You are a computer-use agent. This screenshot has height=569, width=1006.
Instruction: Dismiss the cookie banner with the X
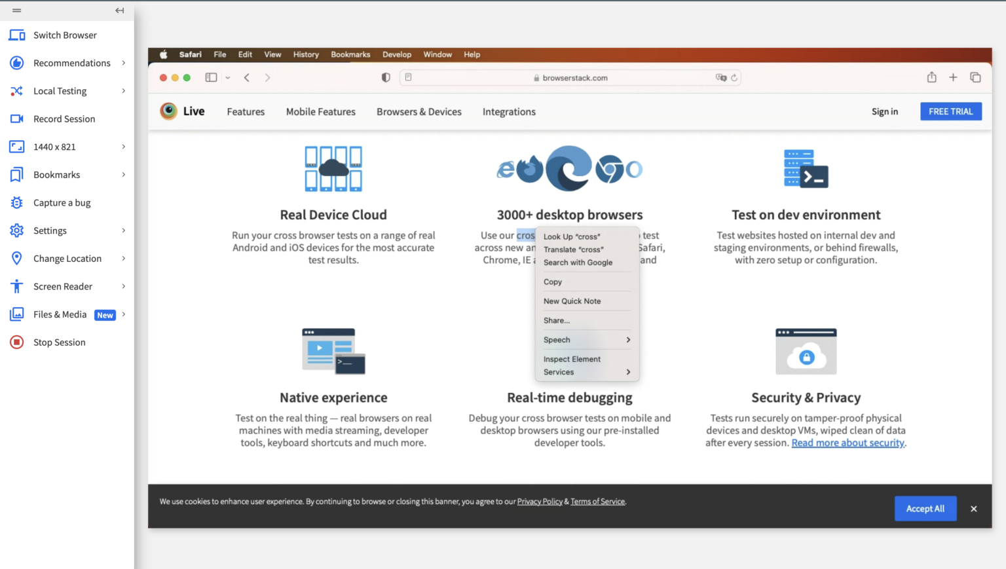[974, 509]
